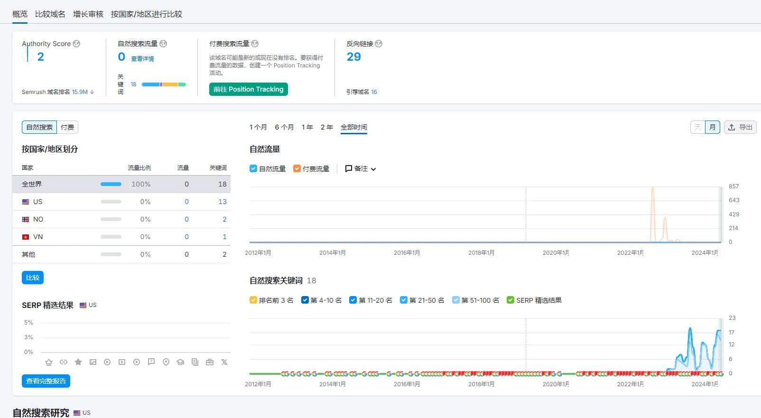This screenshot has width=761, height=418.
Task: Select the 全世界 row in country table
Action: (x=121, y=184)
